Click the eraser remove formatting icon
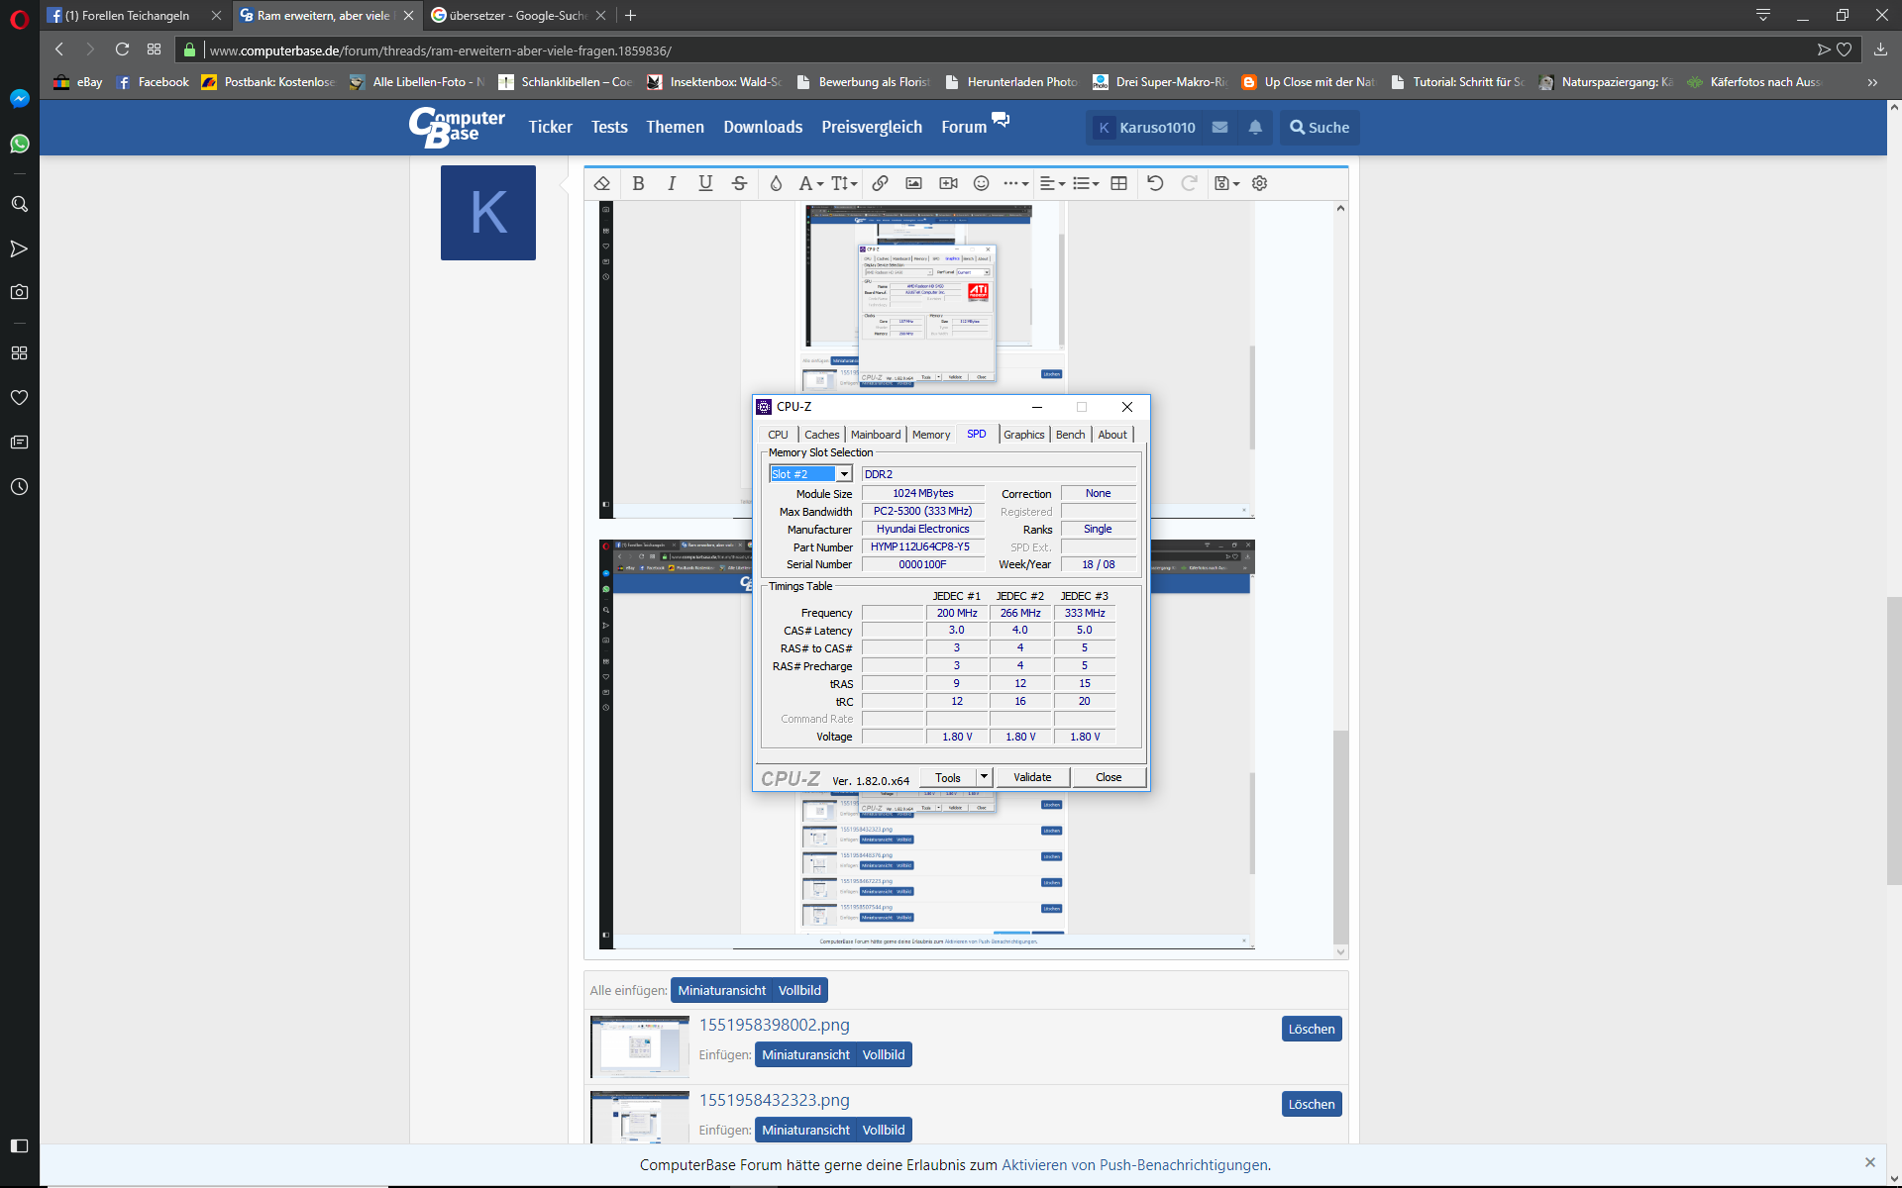Image resolution: width=1902 pixels, height=1188 pixels. [x=602, y=183]
